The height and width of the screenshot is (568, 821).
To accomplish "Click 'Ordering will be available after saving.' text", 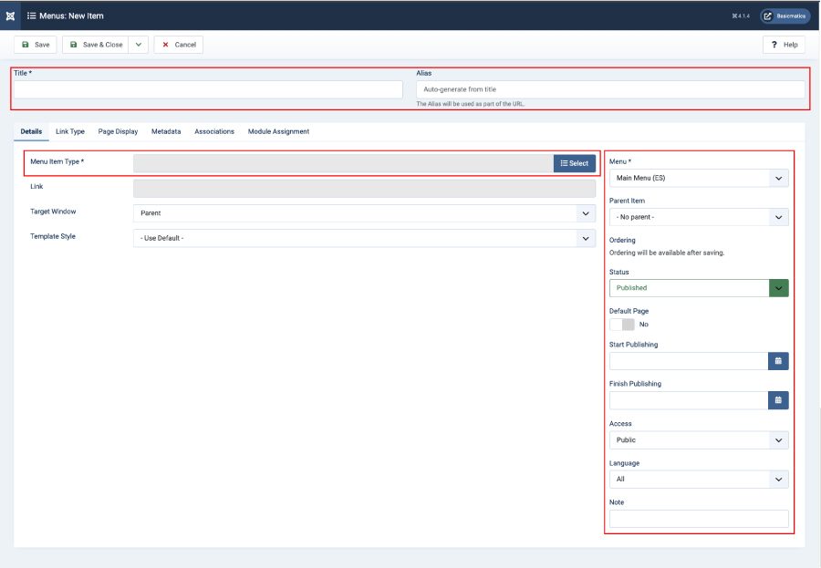I will pyautogui.click(x=667, y=253).
